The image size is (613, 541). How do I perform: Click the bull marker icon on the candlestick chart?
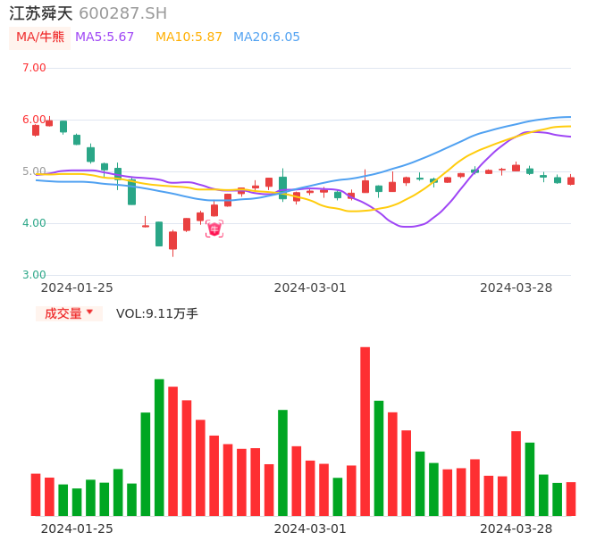(214, 229)
